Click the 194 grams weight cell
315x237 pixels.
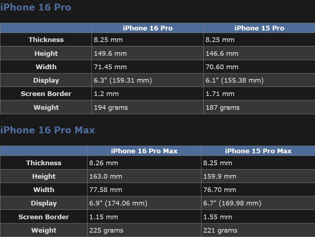tap(147, 107)
